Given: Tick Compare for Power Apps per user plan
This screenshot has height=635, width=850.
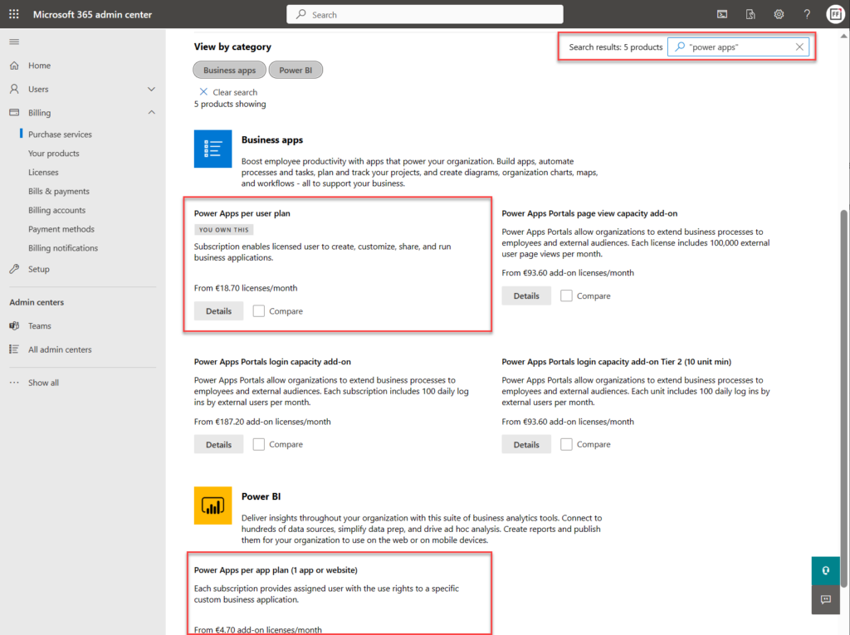Looking at the screenshot, I should point(259,310).
